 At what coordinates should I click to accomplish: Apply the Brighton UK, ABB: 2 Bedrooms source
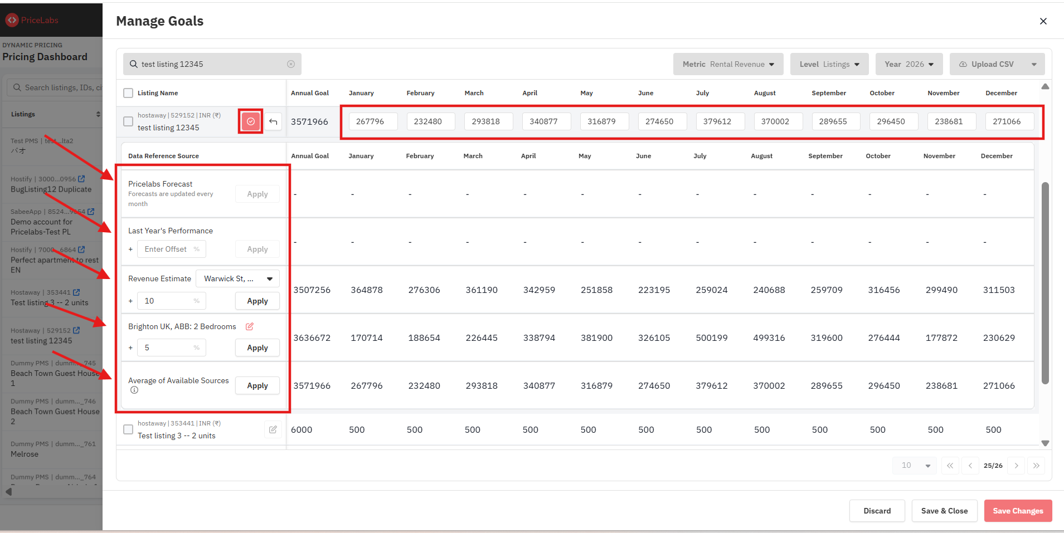point(258,348)
